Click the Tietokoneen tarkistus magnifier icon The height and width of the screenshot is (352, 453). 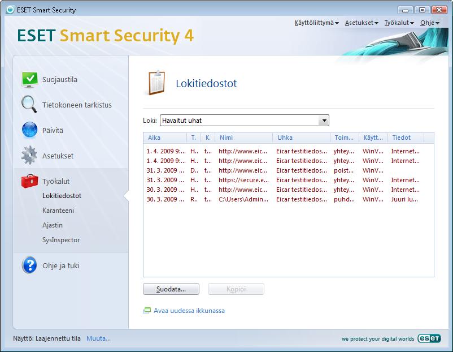[x=29, y=104]
